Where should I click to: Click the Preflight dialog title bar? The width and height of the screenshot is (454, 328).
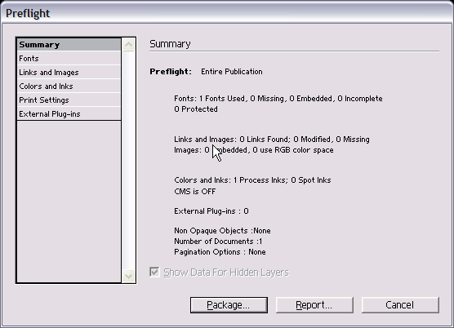[227, 13]
